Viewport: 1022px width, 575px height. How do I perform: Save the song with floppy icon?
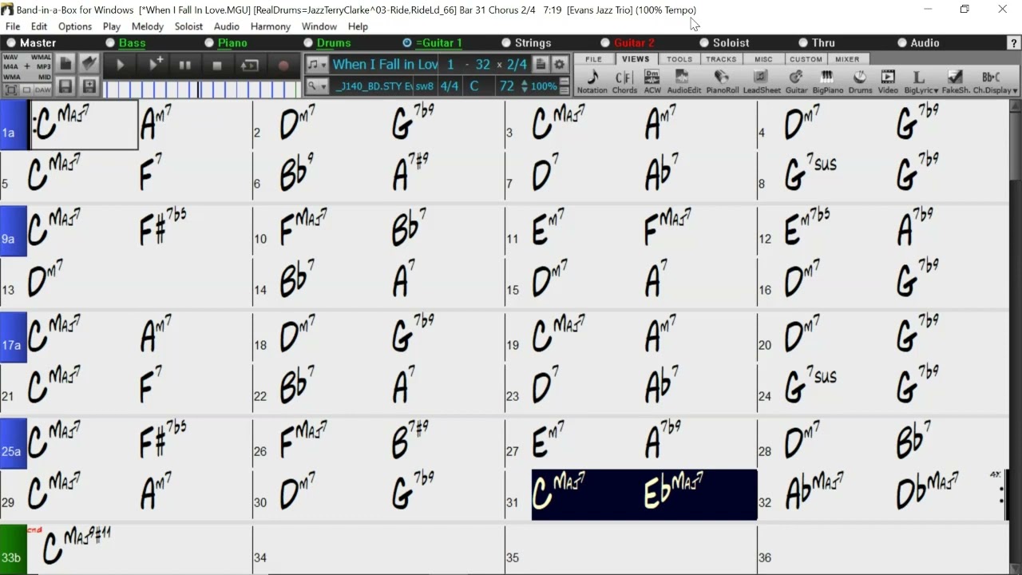(x=65, y=87)
